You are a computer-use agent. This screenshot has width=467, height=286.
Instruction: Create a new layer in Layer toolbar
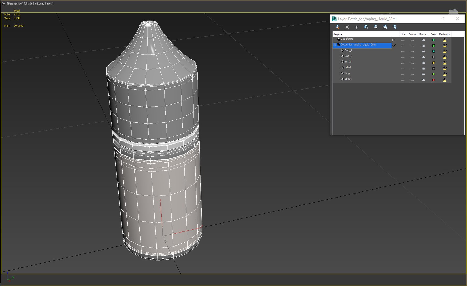click(x=337, y=27)
